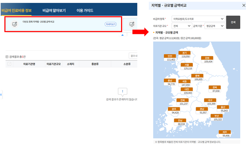The image size is (246, 145).
Task: Click the 의료기관규모 column header
Action: pos(53,64)
